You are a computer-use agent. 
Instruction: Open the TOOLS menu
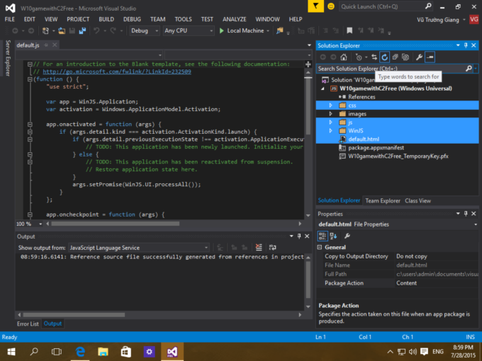[x=183, y=19]
